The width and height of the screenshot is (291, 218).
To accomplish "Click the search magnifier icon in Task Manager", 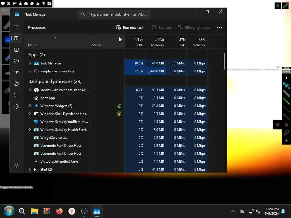I will click(83, 14).
